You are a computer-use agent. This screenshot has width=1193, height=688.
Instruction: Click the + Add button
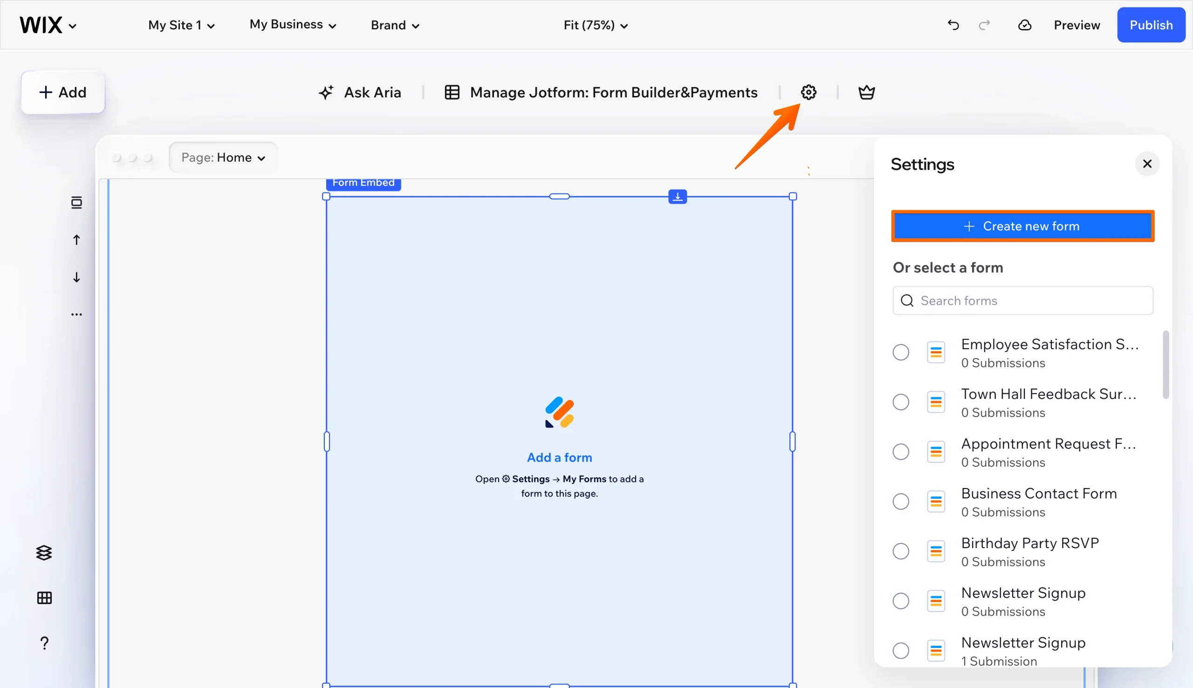click(63, 92)
